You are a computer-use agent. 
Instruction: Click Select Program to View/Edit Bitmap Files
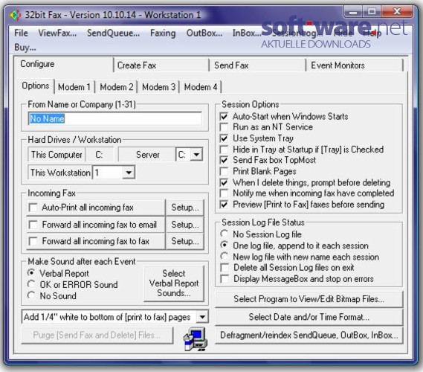(309, 299)
